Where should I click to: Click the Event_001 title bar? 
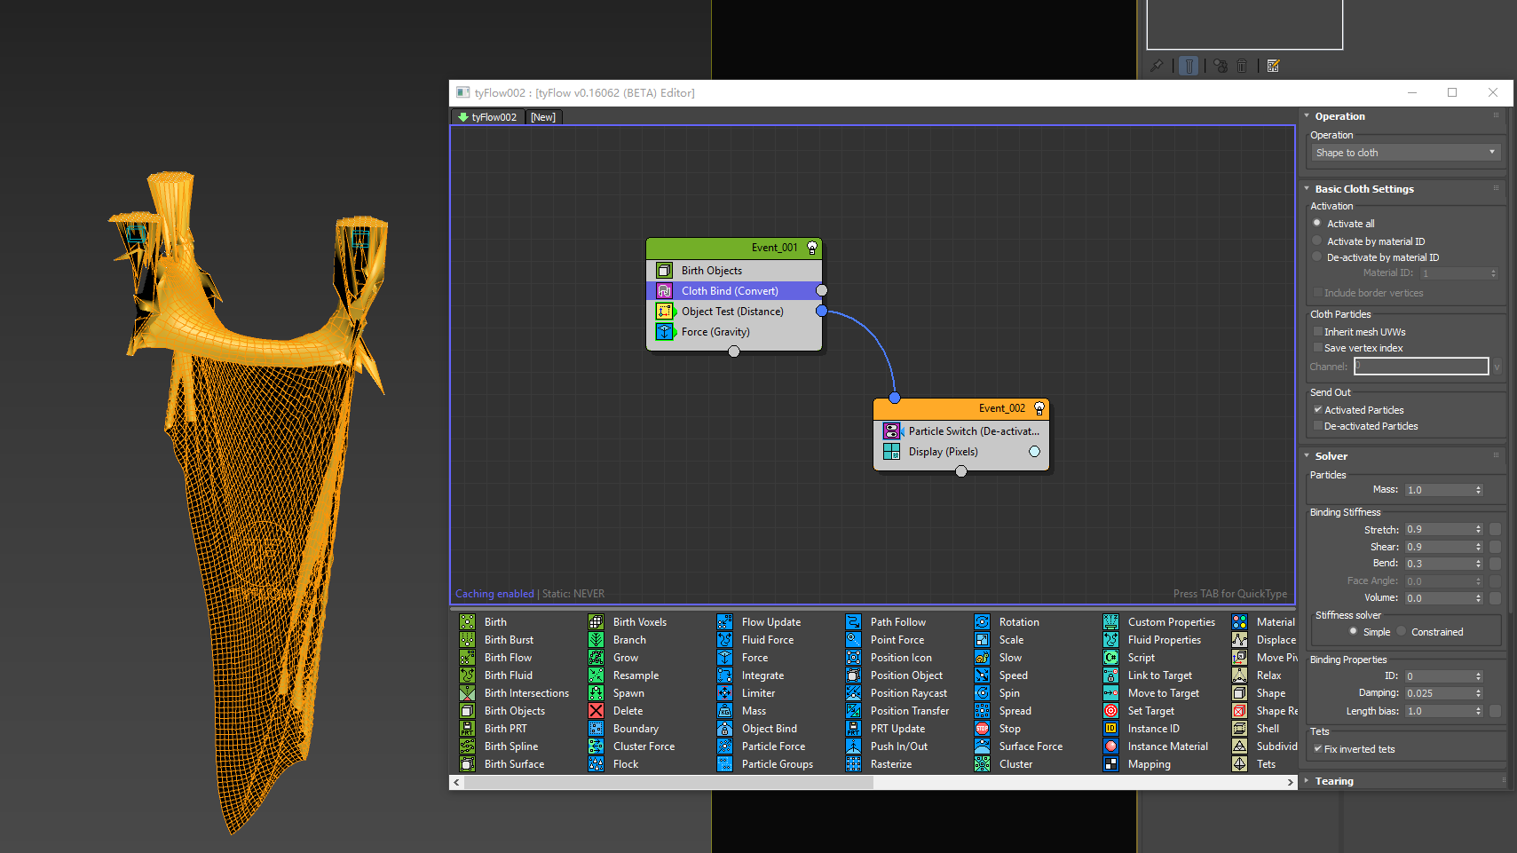(x=734, y=248)
